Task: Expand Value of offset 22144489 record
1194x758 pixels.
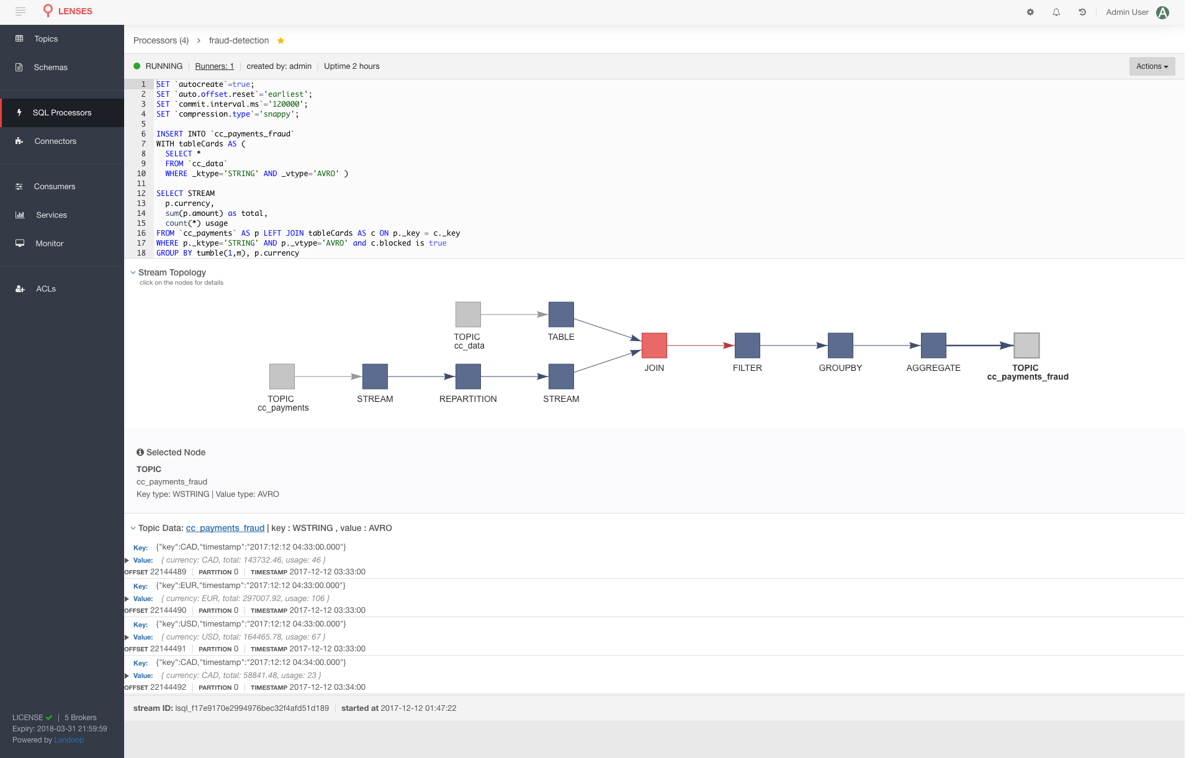Action: (x=127, y=560)
